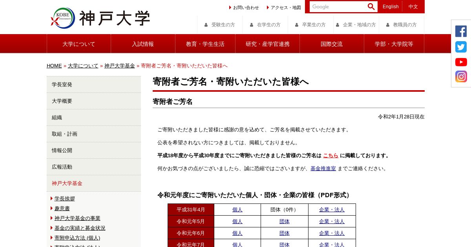The image size is (471, 247).
Task: Select 企業・地域の方 audience tab
Action: click(356, 25)
